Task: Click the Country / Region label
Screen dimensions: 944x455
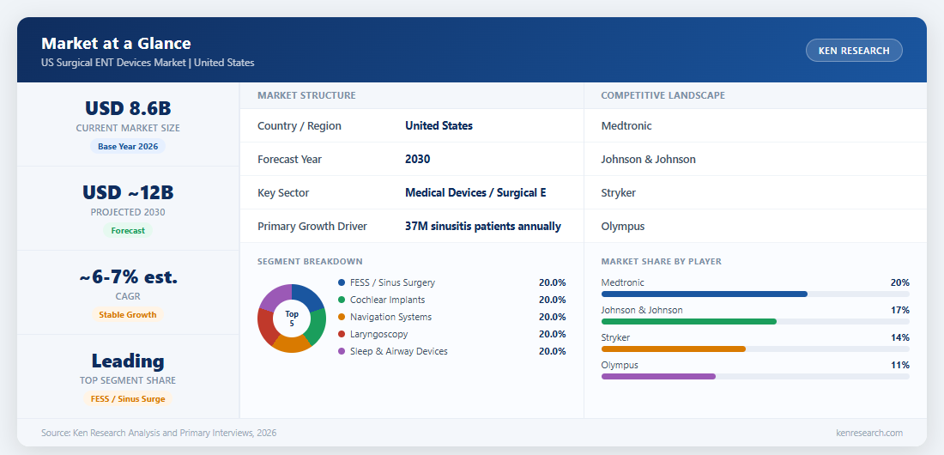Action: click(x=300, y=126)
